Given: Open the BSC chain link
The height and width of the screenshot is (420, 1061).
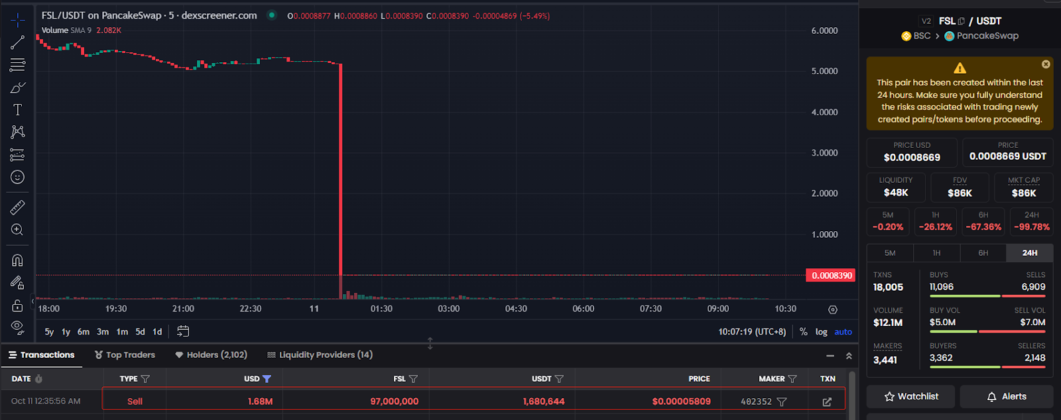Looking at the screenshot, I should pos(916,36).
